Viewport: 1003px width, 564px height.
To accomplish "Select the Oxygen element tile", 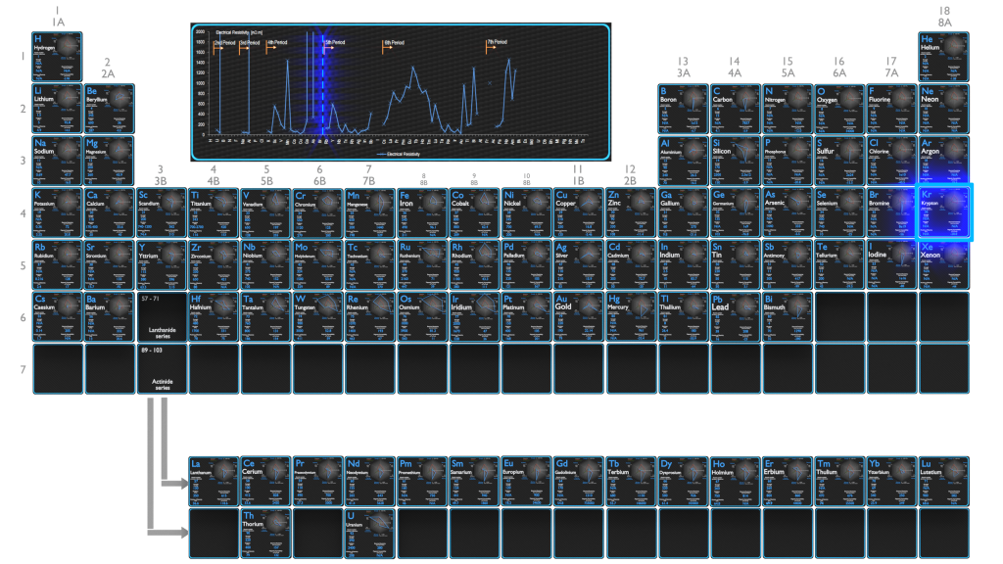I will 839,109.
